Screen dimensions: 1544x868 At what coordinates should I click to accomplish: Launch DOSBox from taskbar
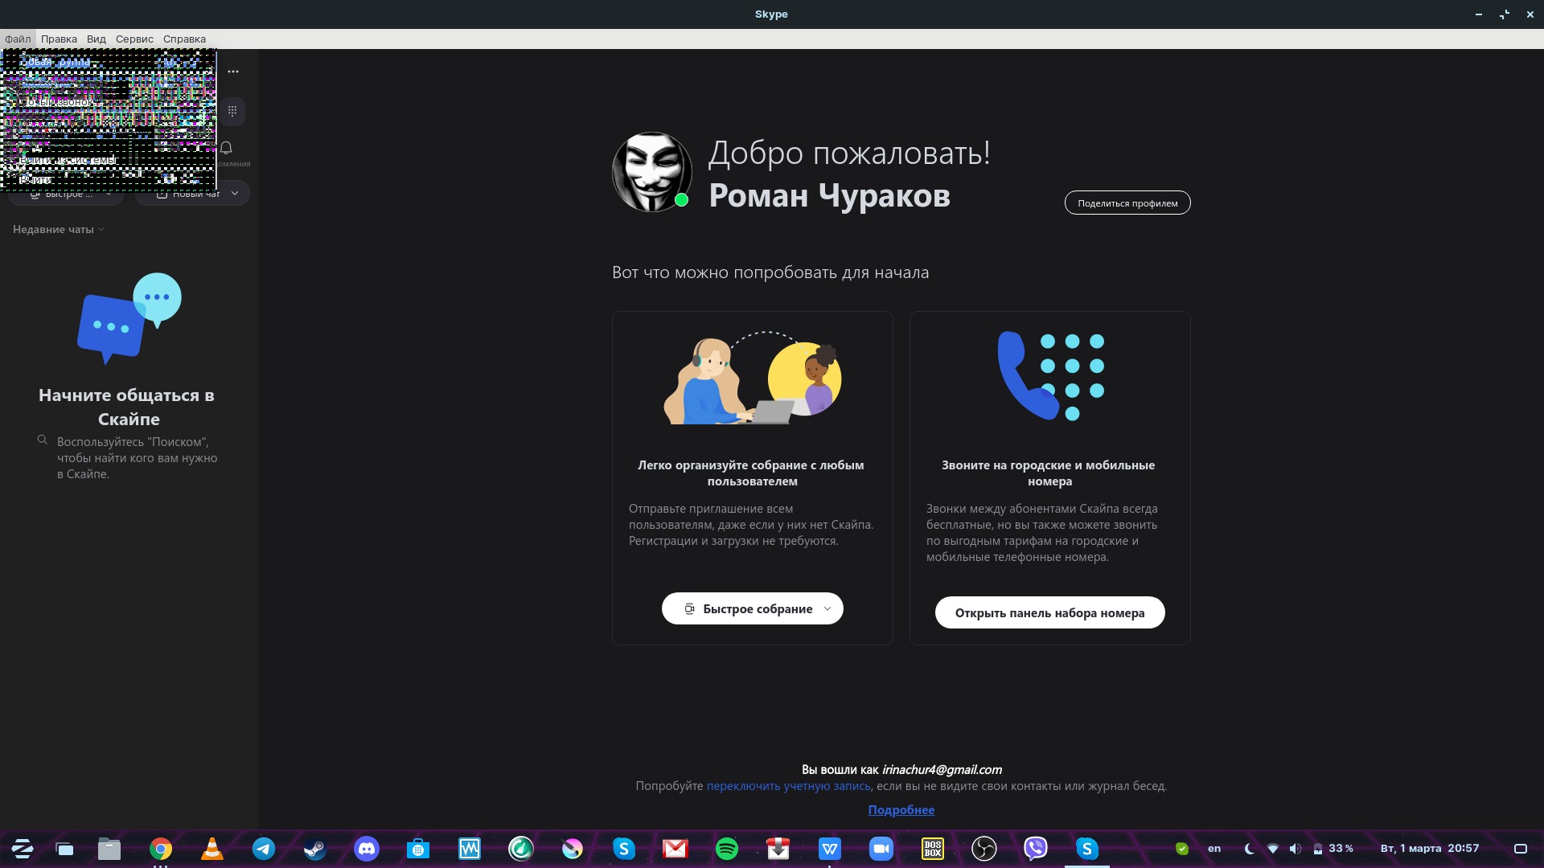(933, 849)
